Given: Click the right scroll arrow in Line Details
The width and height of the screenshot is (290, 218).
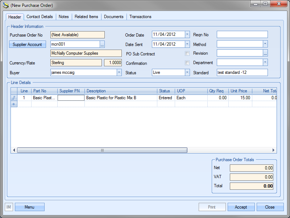Looking at the screenshot, I should point(274,150).
